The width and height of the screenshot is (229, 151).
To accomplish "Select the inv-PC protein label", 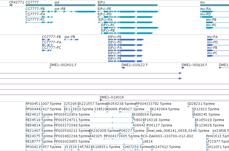I will click(212, 53).
